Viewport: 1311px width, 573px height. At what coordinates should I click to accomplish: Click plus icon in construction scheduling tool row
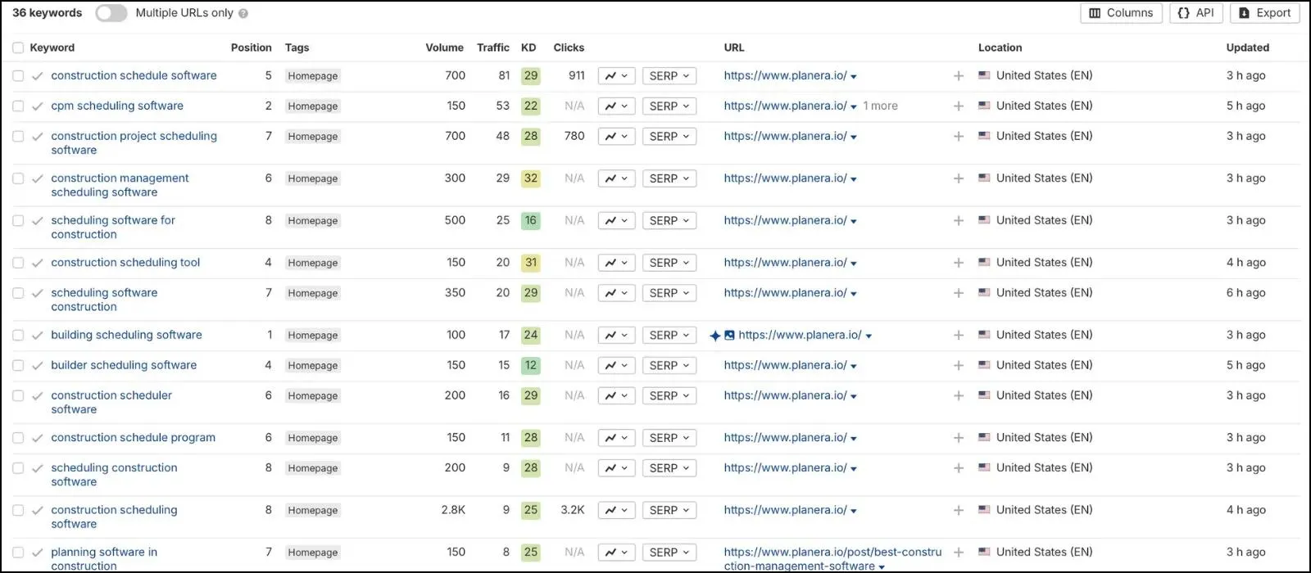[x=958, y=263]
